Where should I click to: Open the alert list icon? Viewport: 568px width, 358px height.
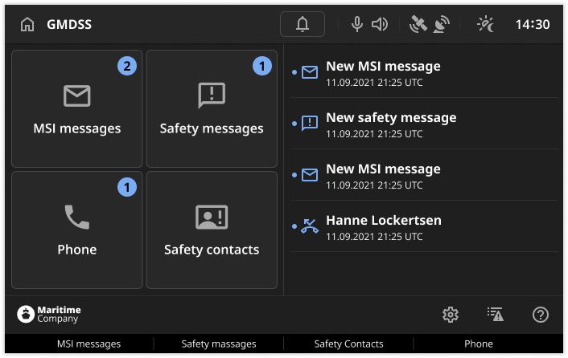point(496,315)
